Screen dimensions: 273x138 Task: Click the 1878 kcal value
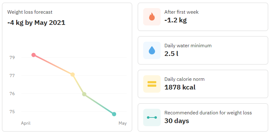[x=180, y=87]
